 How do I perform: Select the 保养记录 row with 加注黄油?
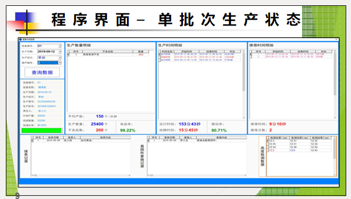[x=81, y=141]
